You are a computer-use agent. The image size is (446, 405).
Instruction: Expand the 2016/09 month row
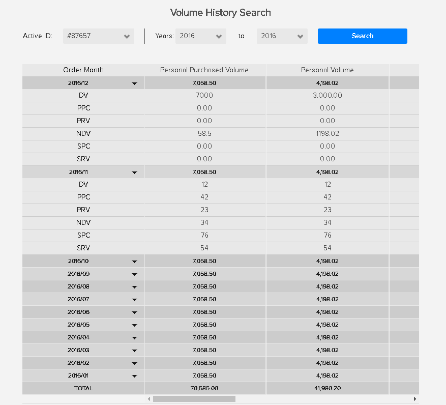[x=134, y=274]
